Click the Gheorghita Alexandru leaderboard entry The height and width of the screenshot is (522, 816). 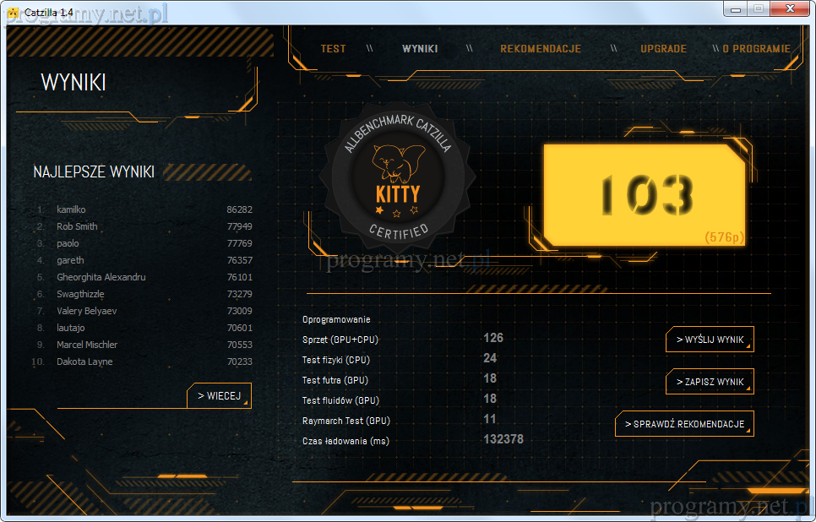[101, 277]
